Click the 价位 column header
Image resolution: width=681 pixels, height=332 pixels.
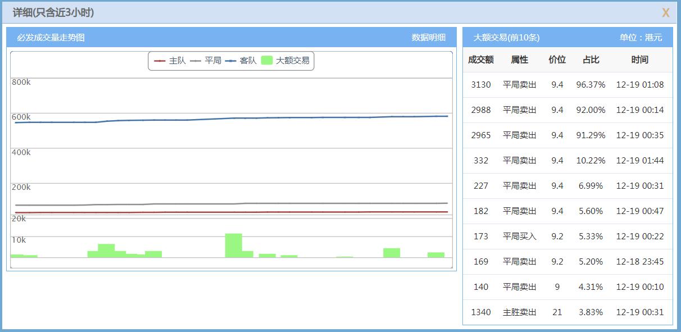click(557, 60)
